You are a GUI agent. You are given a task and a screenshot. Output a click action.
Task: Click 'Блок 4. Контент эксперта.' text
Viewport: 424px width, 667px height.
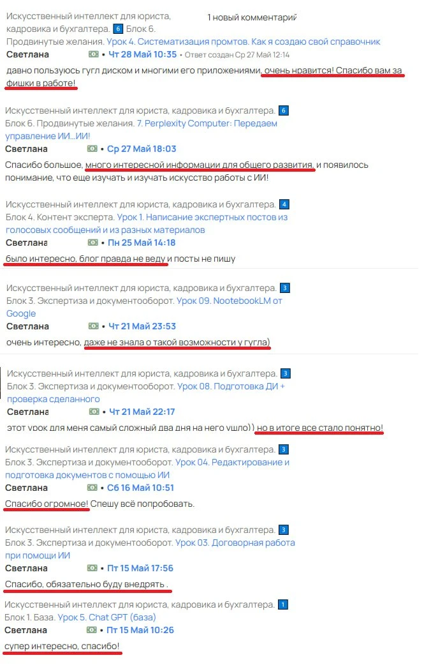click(60, 218)
